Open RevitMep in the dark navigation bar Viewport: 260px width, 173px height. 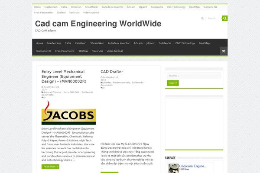coord(204,43)
